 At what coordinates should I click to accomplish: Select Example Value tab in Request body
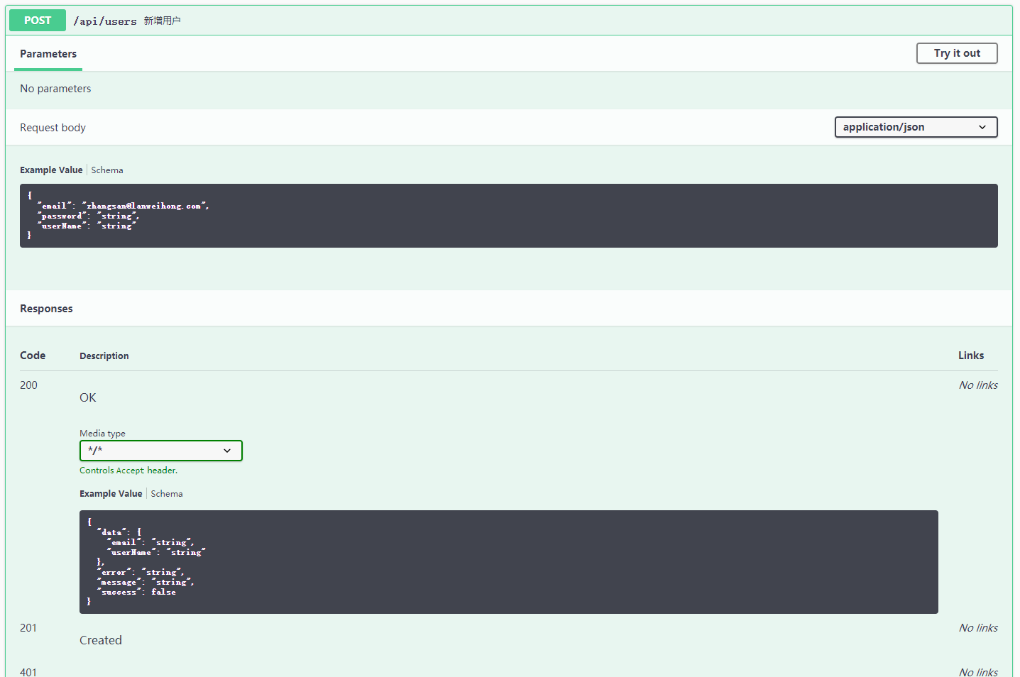point(50,170)
